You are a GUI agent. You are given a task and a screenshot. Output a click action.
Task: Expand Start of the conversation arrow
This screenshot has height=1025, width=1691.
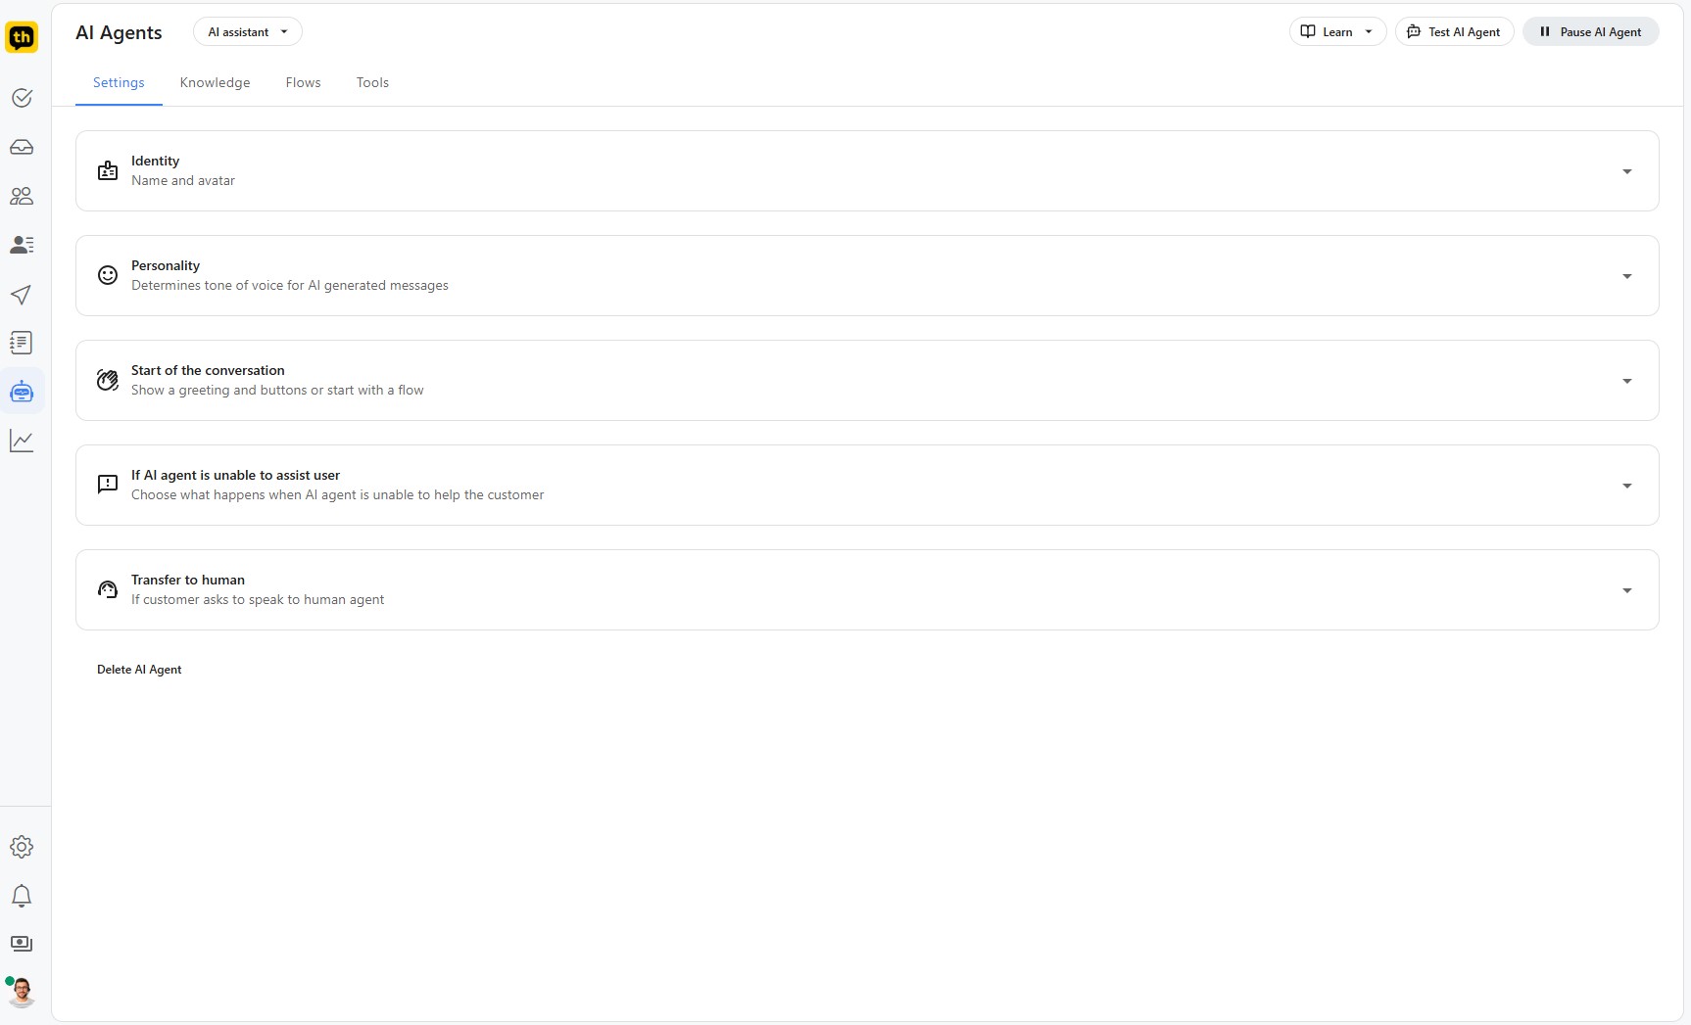1627,381
